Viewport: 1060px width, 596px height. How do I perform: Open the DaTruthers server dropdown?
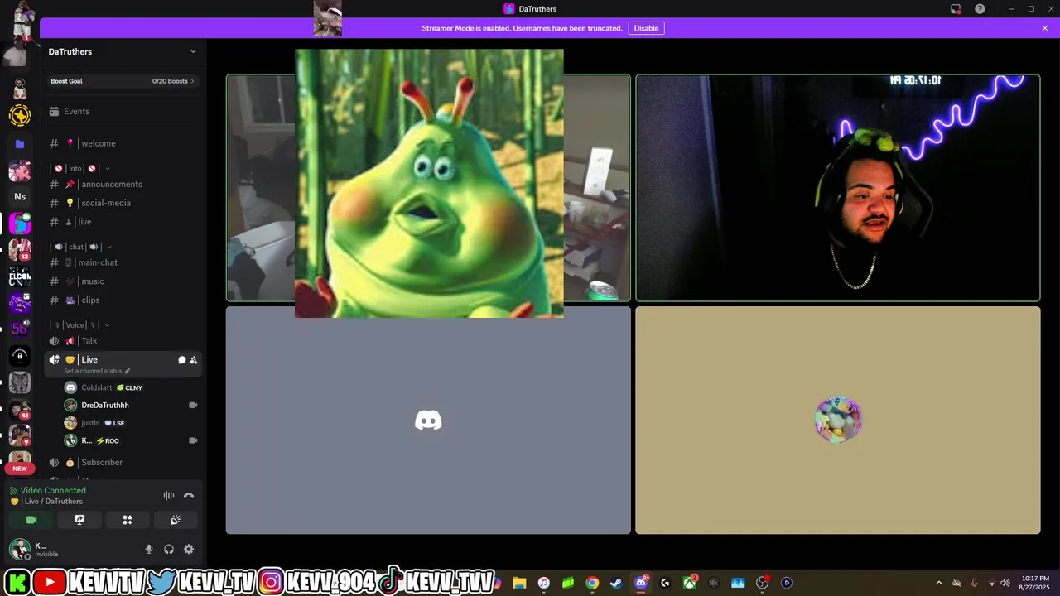pos(123,51)
